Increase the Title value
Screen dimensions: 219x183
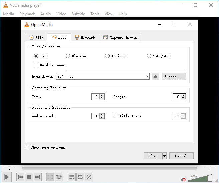[102, 95]
